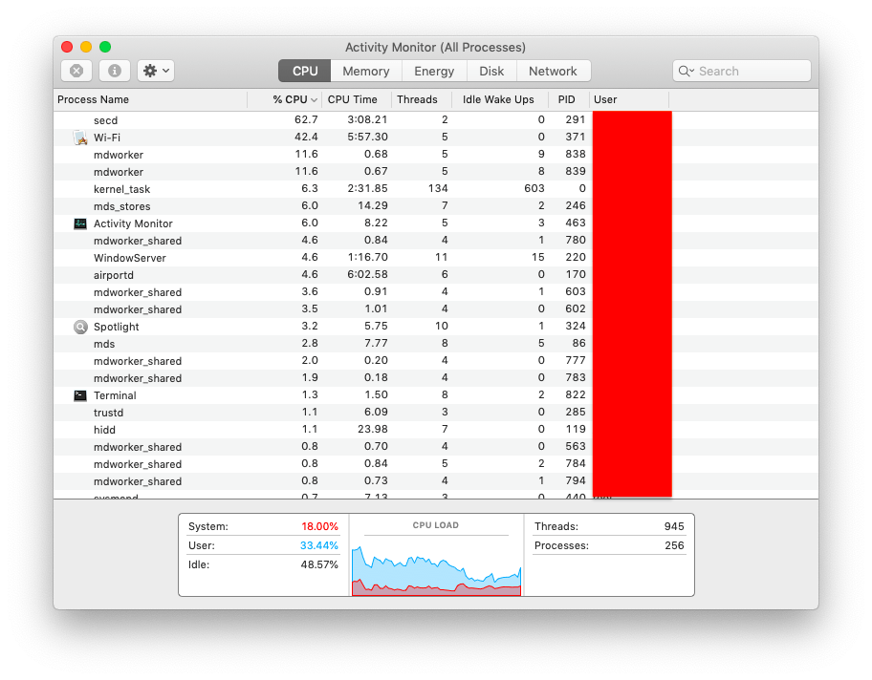Switch to the Memory tab

(366, 71)
